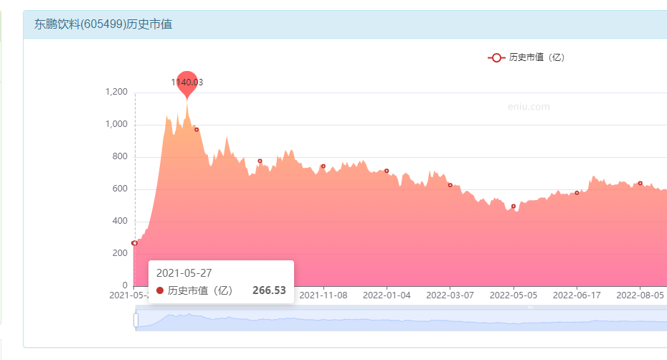Click the x-axis label 2022-05-05
The width and height of the screenshot is (667, 360).
[514, 295]
